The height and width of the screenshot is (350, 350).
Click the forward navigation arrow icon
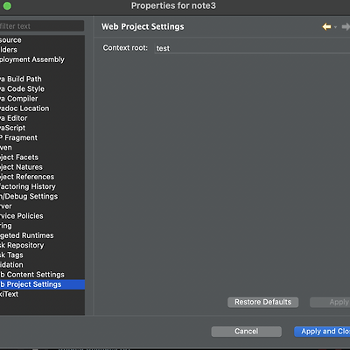346,27
